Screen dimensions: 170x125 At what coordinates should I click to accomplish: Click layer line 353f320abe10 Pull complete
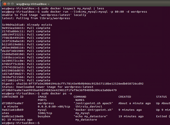[x=26, y=41]
